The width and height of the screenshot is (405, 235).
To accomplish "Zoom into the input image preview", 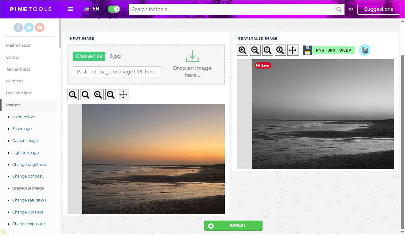I will [x=73, y=94].
